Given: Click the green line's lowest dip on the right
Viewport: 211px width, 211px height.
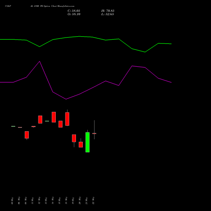Looking at the screenshot, I should 145,52.
